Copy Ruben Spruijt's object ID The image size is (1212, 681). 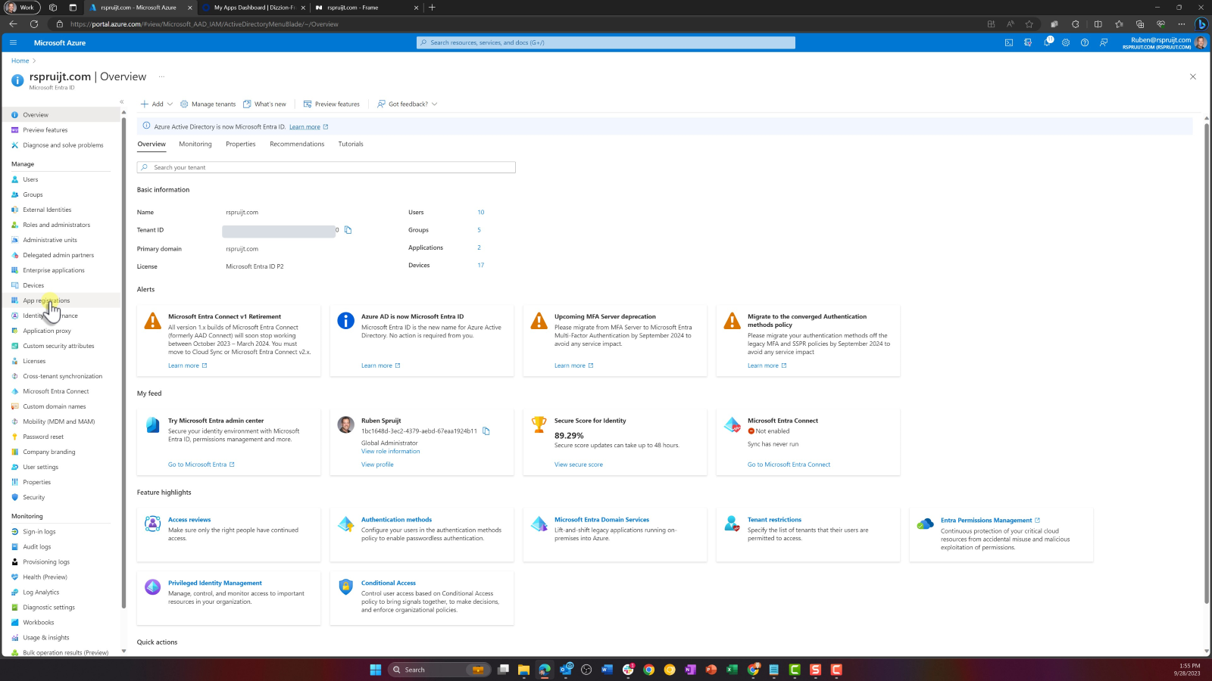(x=486, y=431)
